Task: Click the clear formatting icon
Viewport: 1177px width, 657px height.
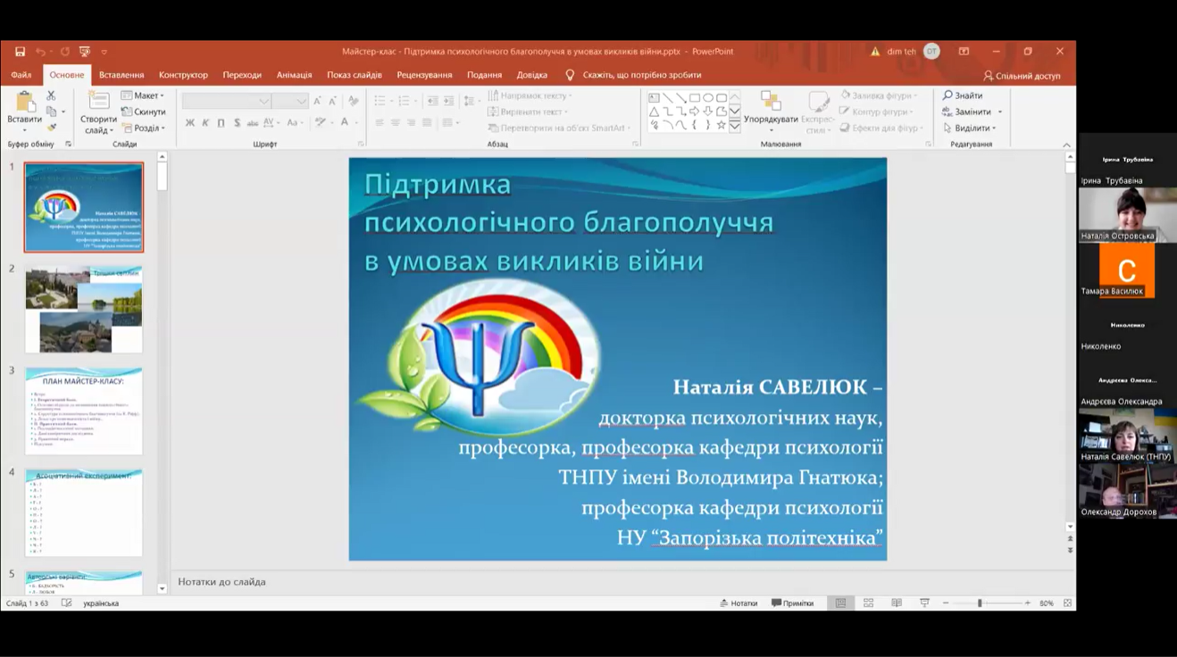Action: point(353,101)
